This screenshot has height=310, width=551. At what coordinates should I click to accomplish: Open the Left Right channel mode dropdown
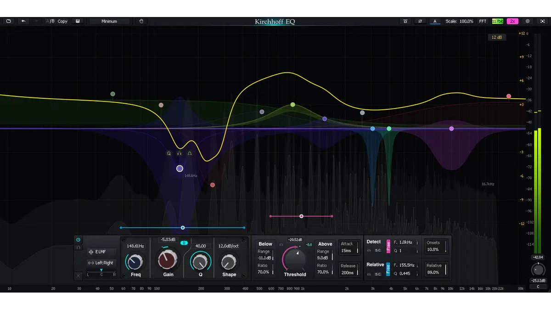pyautogui.click(x=101, y=263)
